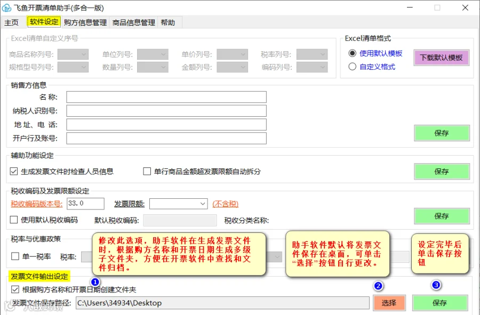Click the blue number 2 annotation marker
The height and width of the screenshot is (315, 480).
point(378,286)
